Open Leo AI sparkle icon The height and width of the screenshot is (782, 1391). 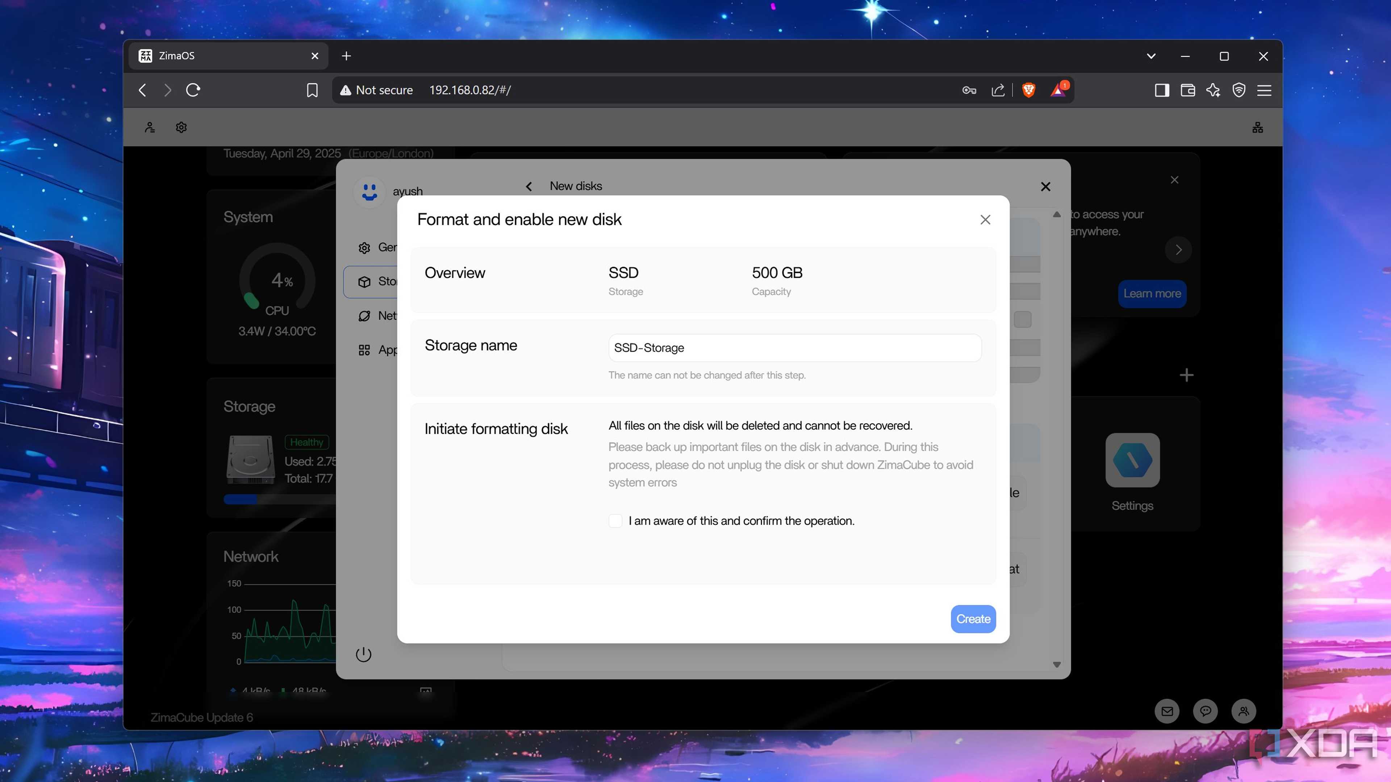pyautogui.click(x=1214, y=90)
